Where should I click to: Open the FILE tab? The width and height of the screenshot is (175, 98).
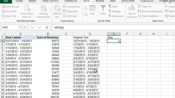[6, 1]
